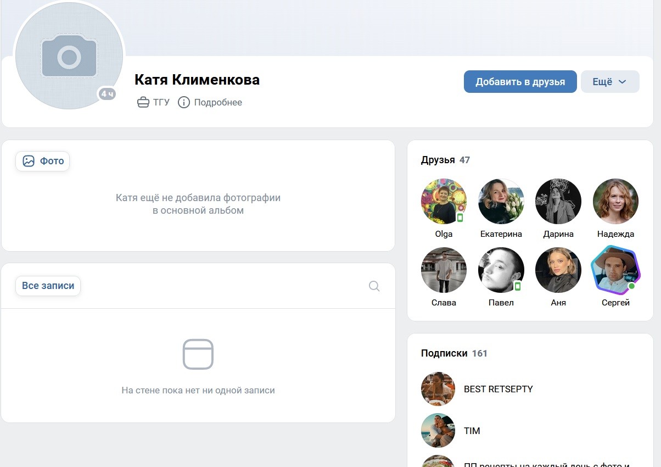Open the TIM subscription link
This screenshot has width=661, height=467.
tap(472, 431)
